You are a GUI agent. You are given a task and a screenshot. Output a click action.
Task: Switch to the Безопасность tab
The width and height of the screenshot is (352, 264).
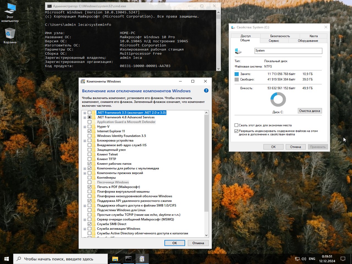pyautogui.click(x=280, y=36)
